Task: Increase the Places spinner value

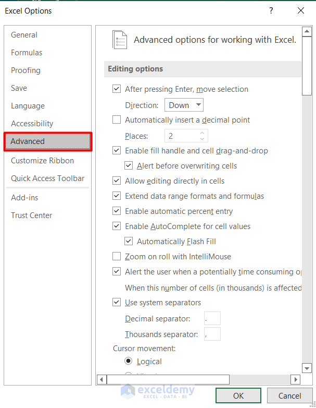Action: [203, 133]
